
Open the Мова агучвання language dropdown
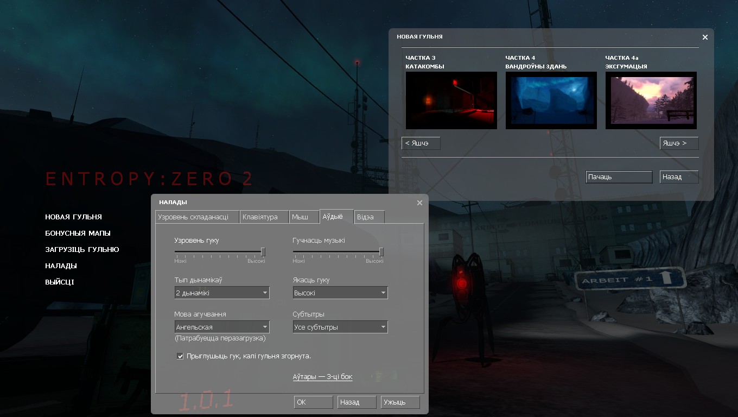pos(222,327)
